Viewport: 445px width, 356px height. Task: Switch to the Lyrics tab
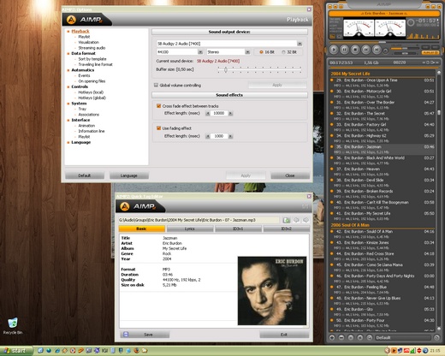pyautogui.click(x=190, y=228)
